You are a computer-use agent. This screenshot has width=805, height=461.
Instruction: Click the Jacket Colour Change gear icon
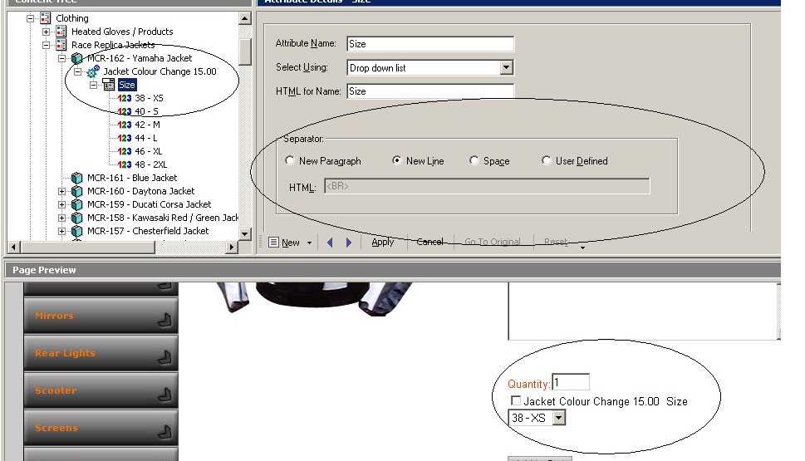pyautogui.click(x=92, y=71)
